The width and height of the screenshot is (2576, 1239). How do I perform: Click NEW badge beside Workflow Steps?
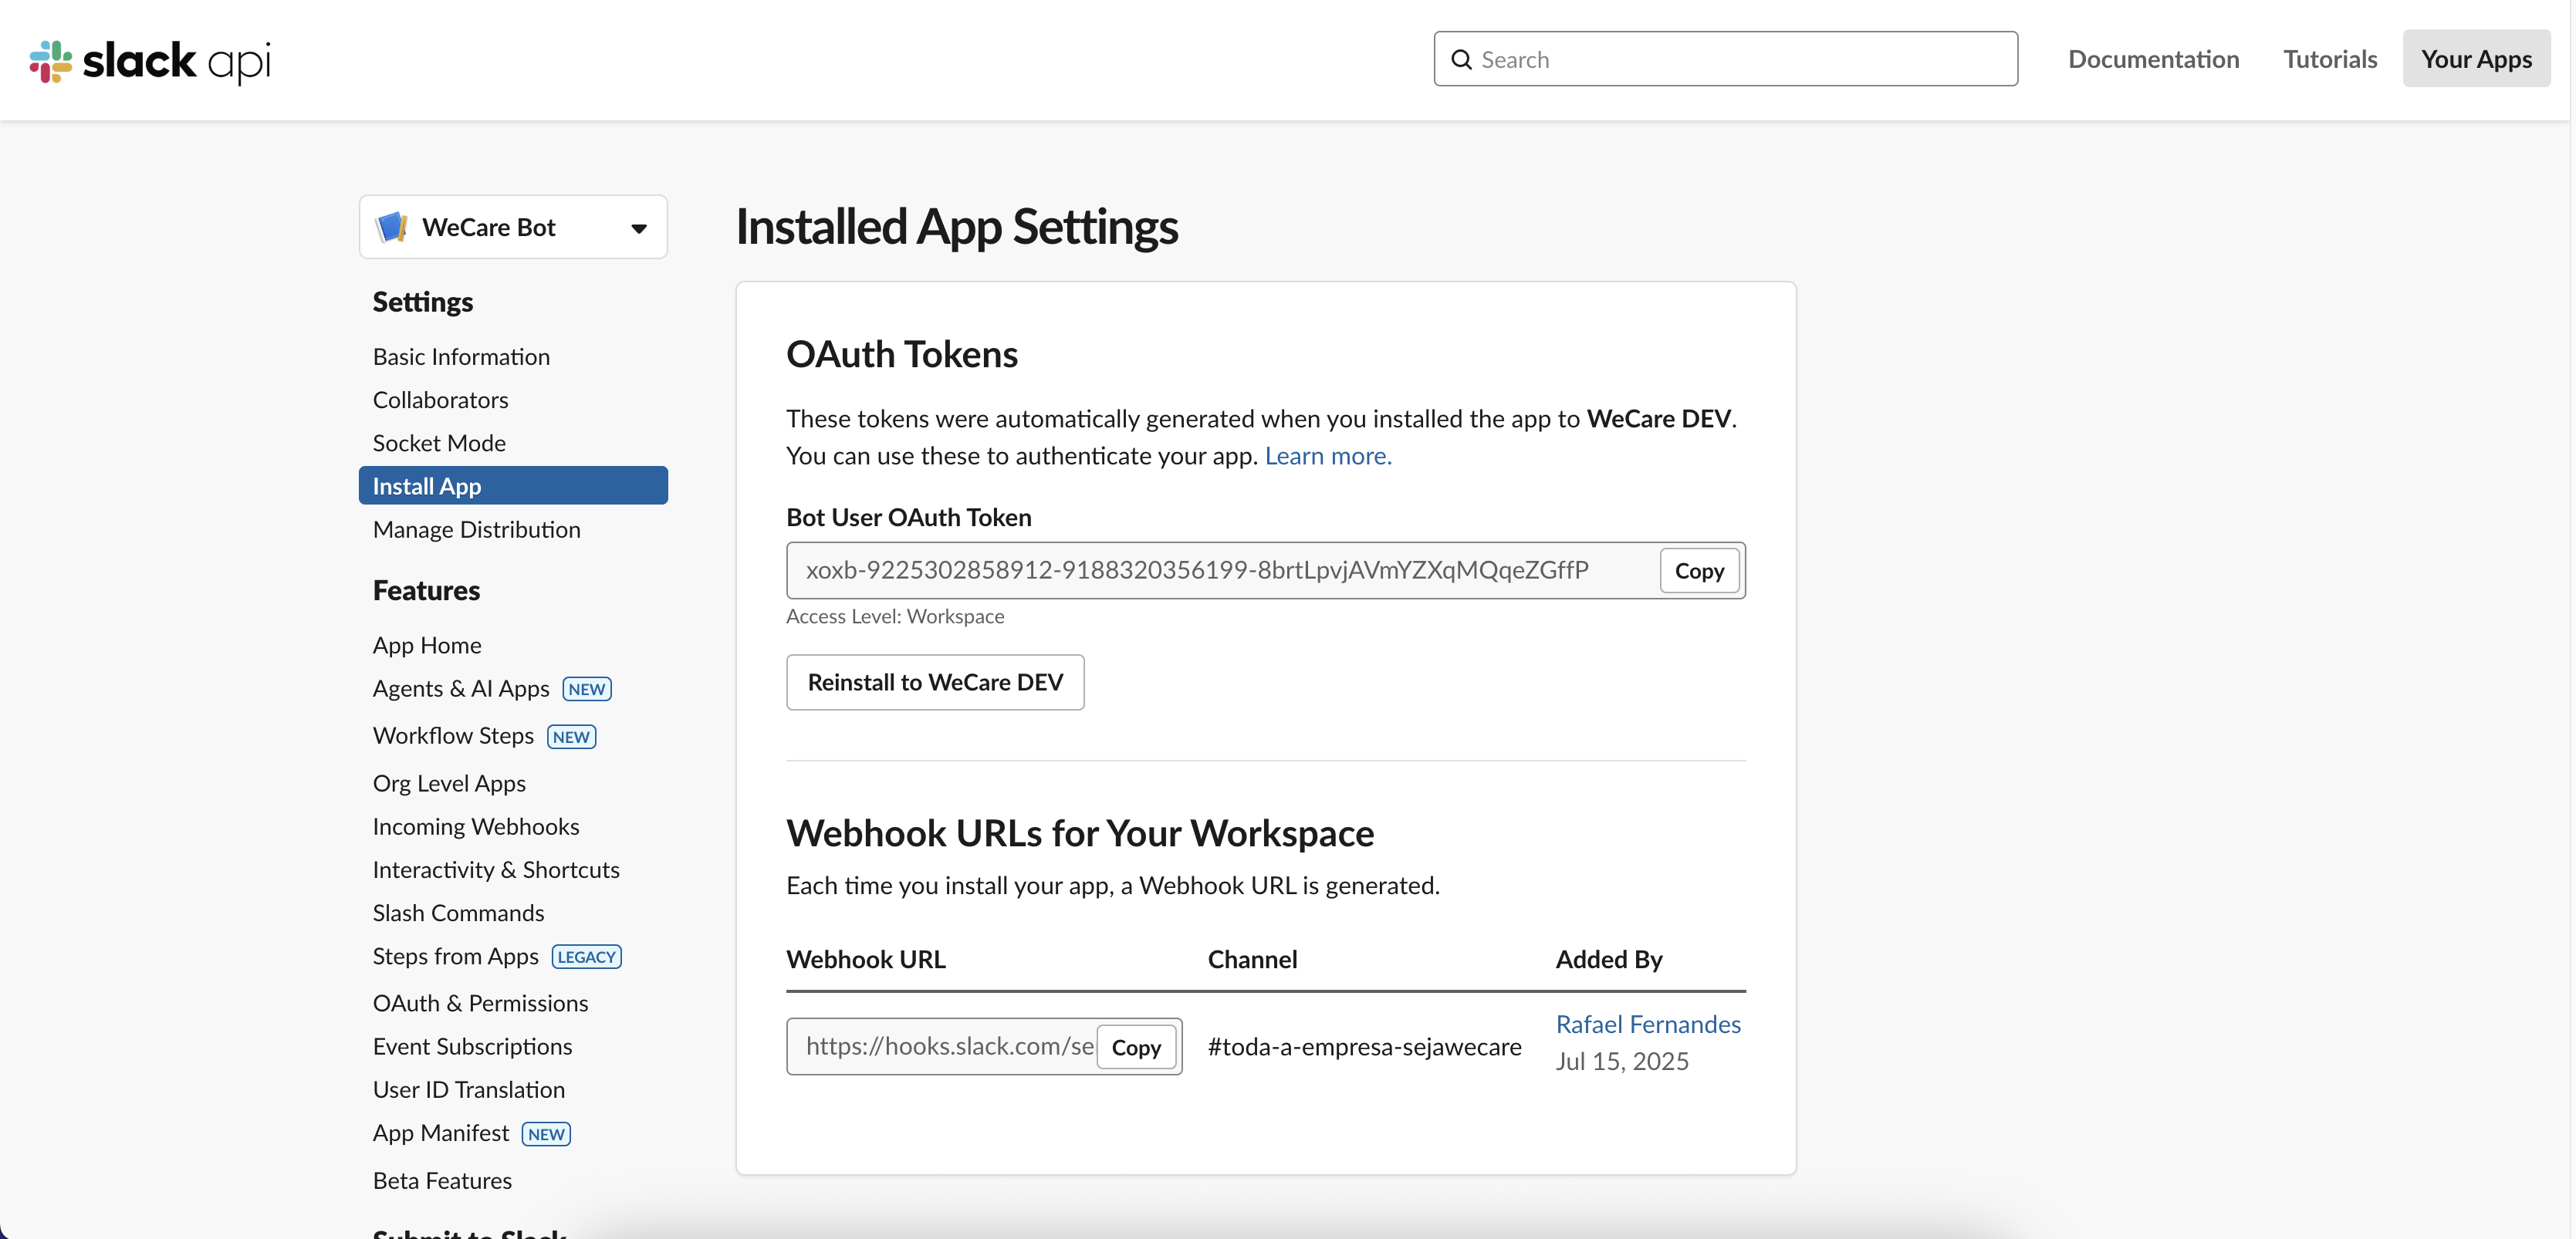[x=571, y=737]
